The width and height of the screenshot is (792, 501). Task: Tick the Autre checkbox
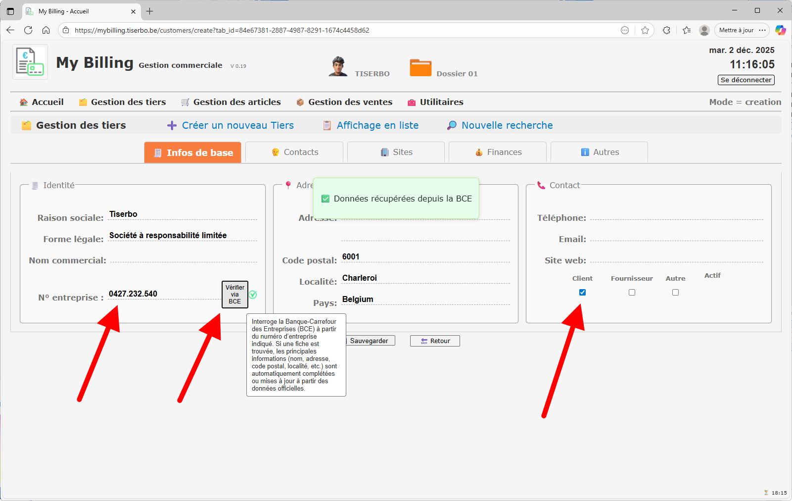click(675, 293)
